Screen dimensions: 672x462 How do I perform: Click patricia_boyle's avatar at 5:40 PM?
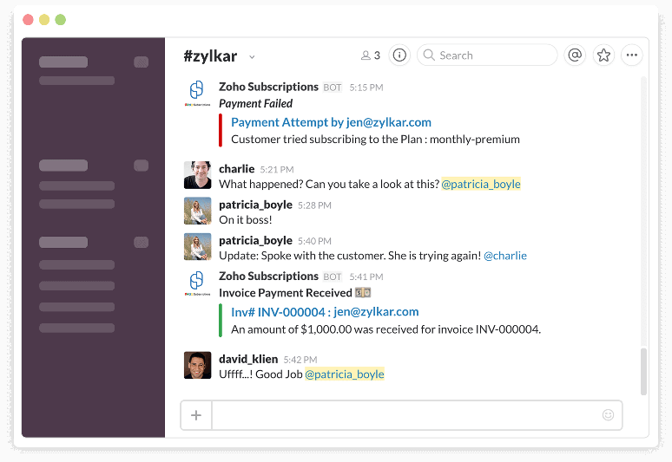tap(198, 246)
